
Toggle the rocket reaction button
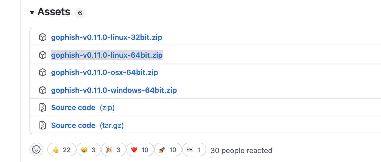(168, 150)
